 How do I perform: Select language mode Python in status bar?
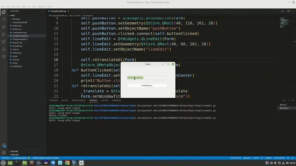coord(268,158)
